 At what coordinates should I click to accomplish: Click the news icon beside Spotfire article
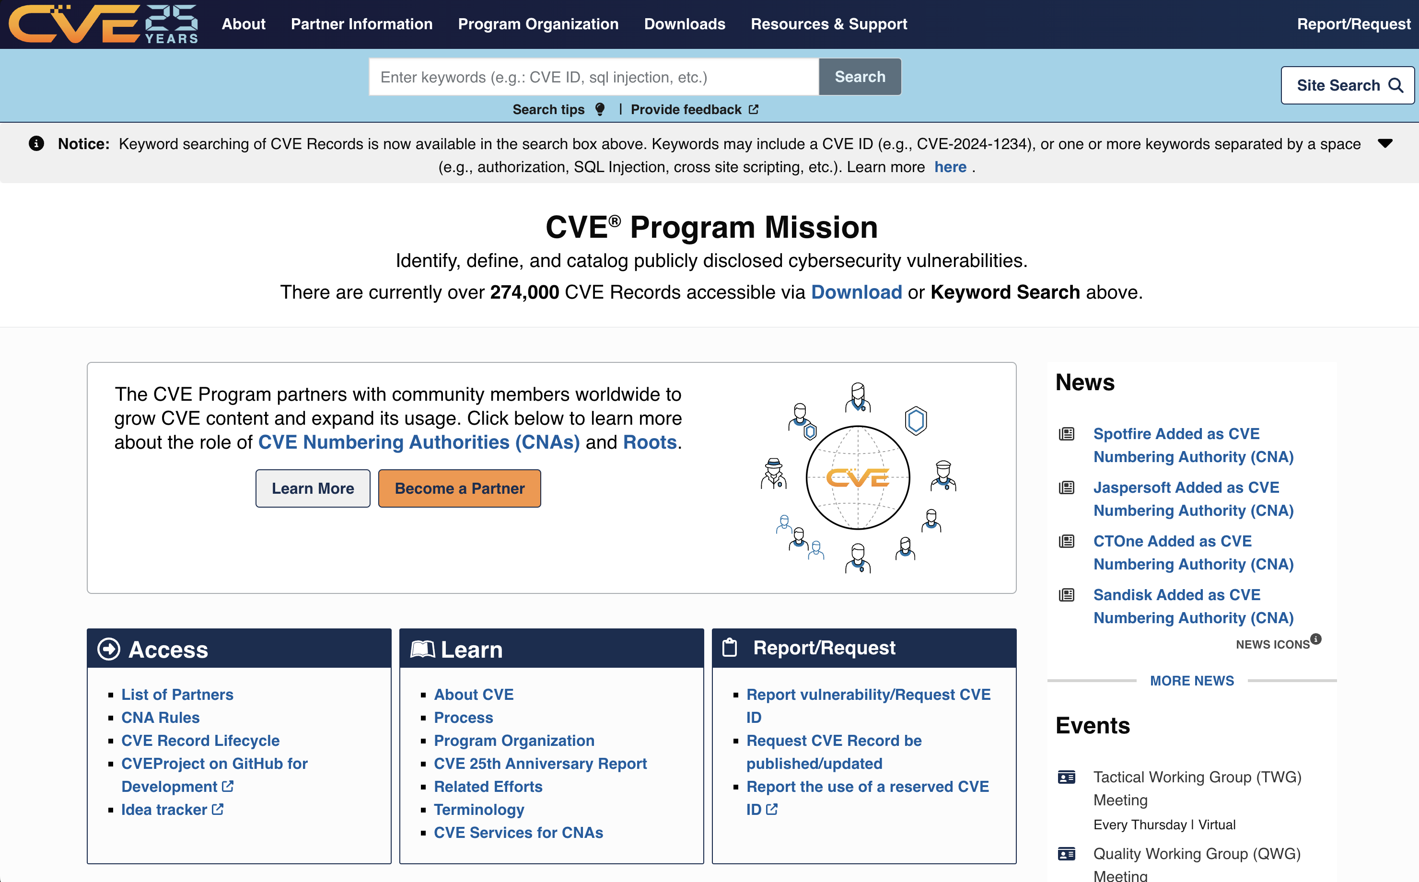pyautogui.click(x=1066, y=434)
